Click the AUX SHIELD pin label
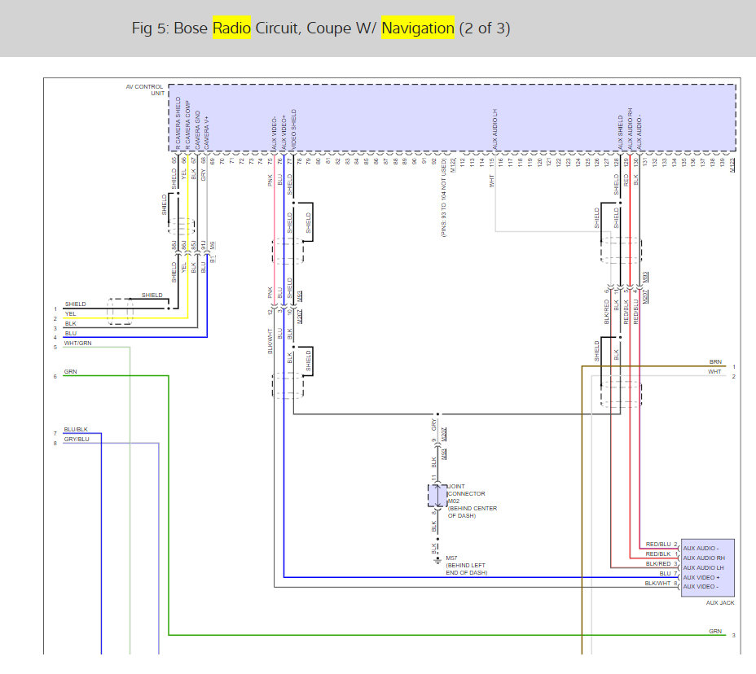756x674 pixels. [621, 132]
